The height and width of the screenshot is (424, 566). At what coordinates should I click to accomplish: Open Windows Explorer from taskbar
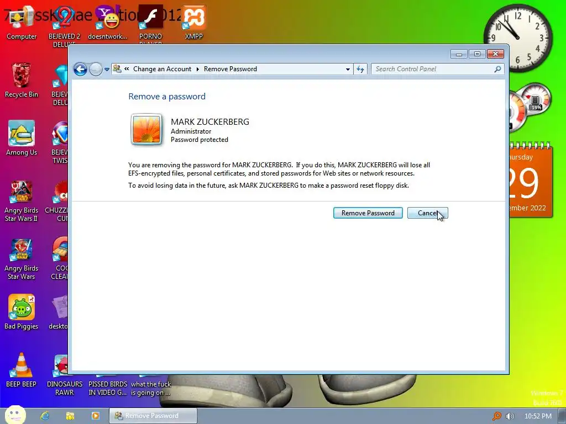[70, 416]
